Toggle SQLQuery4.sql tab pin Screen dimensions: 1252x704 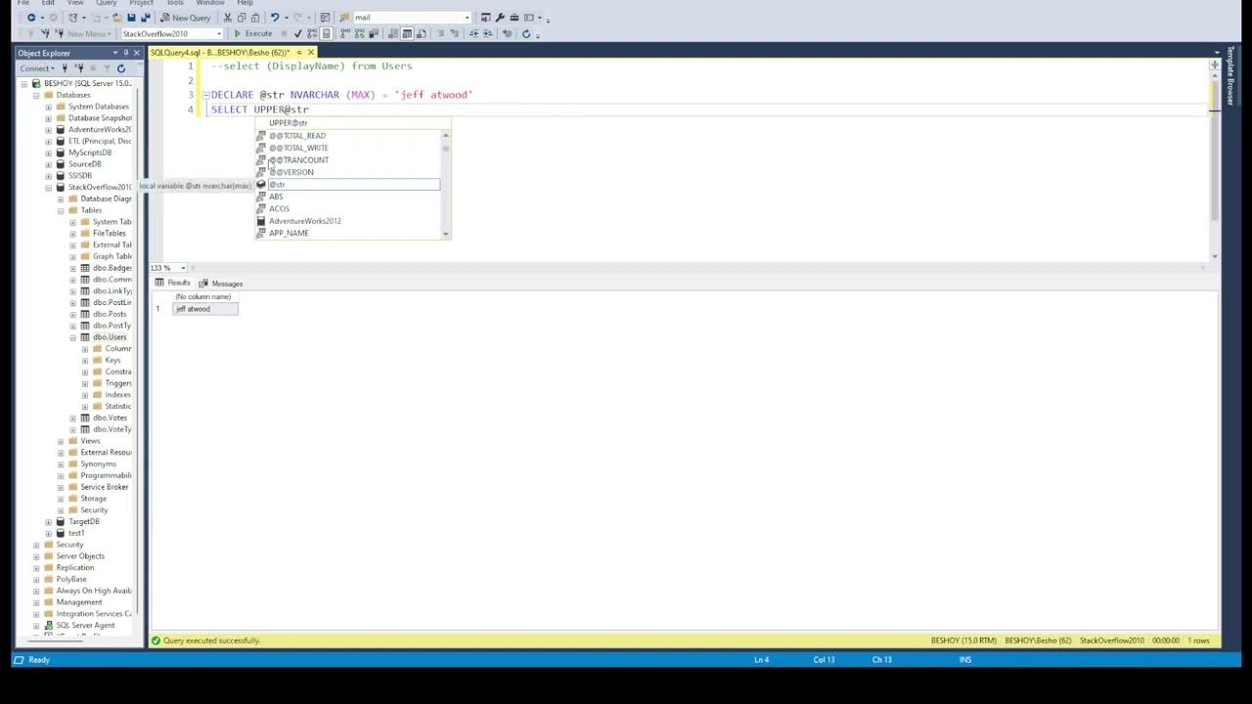point(299,53)
